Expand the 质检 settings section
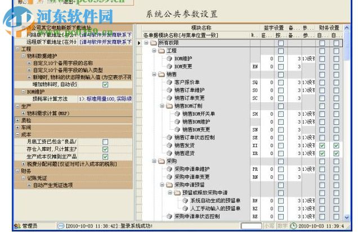This screenshot has width=358, height=232. tap(17, 120)
